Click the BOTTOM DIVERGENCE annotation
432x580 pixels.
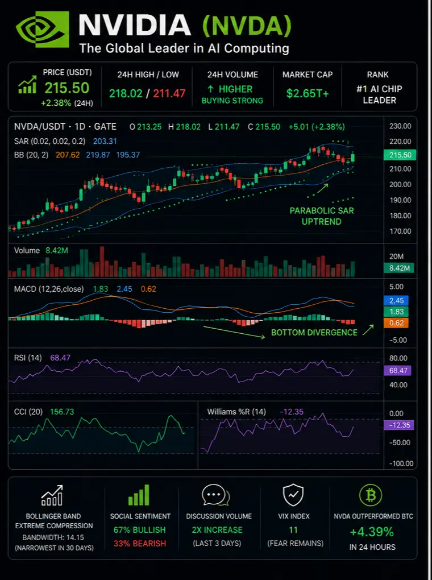(314, 333)
